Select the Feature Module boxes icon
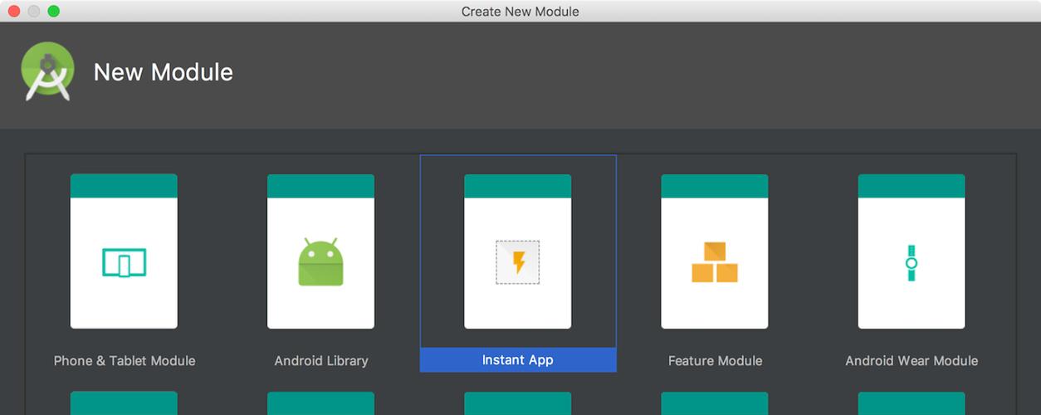The width and height of the screenshot is (1041, 415). click(x=715, y=262)
